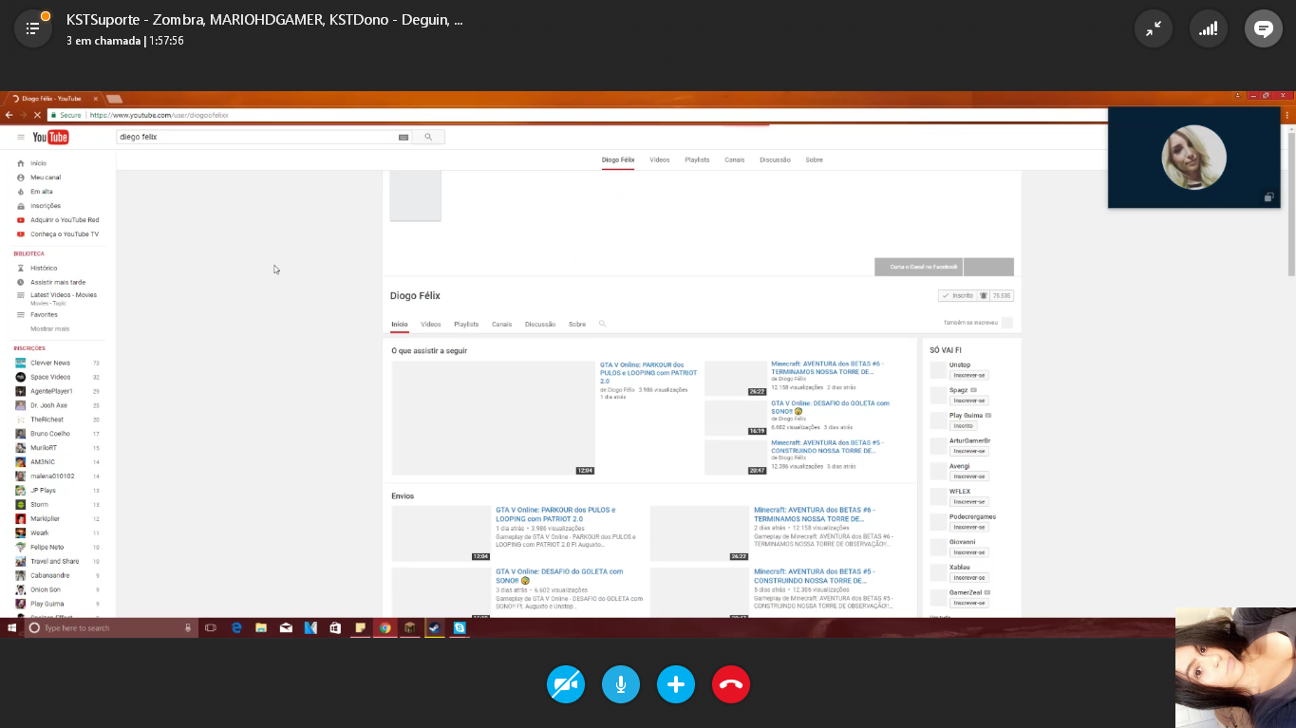Open Microsoft Store from the taskbar
Image resolution: width=1296 pixels, height=728 pixels.
coord(335,628)
